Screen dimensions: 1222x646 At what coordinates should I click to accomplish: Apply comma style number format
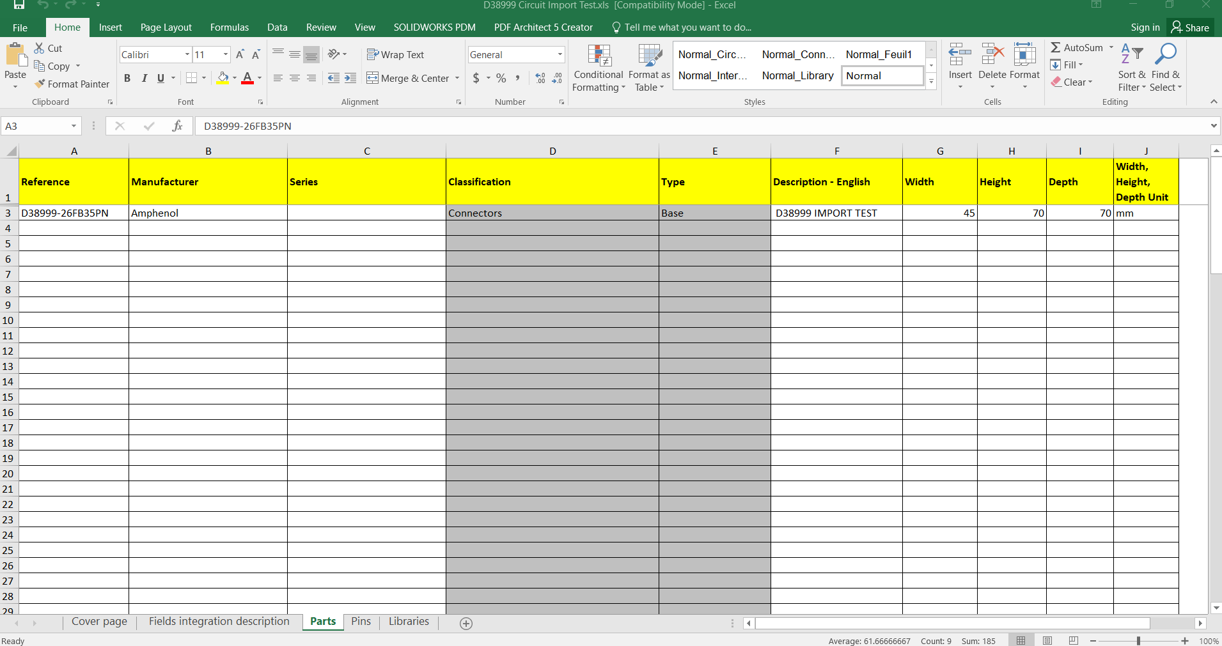pos(517,78)
